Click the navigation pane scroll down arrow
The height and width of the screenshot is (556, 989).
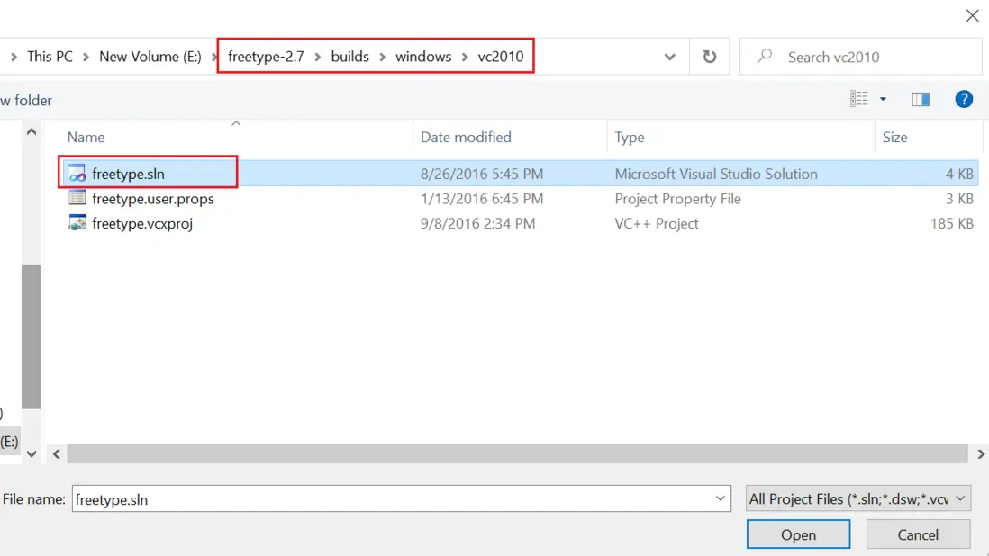coord(32,454)
